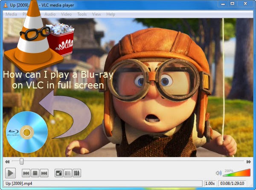Skip to previous track
This screenshot has width=256, height=190.
[26, 173]
